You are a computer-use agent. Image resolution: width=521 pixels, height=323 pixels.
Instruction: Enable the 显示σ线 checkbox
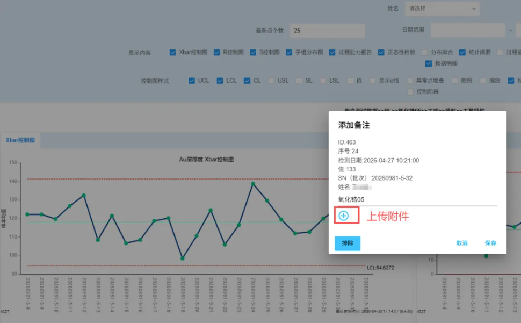point(372,81)
